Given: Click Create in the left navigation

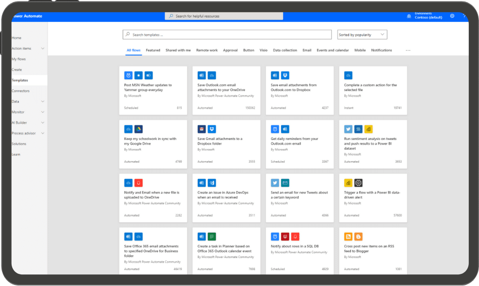Looking at the screenshot, I should click(17, 70).
